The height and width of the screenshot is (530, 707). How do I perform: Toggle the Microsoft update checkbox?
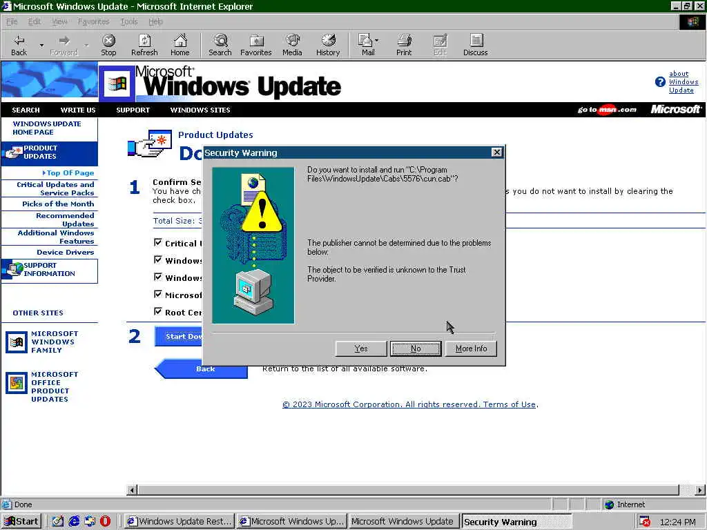[158, 294]
